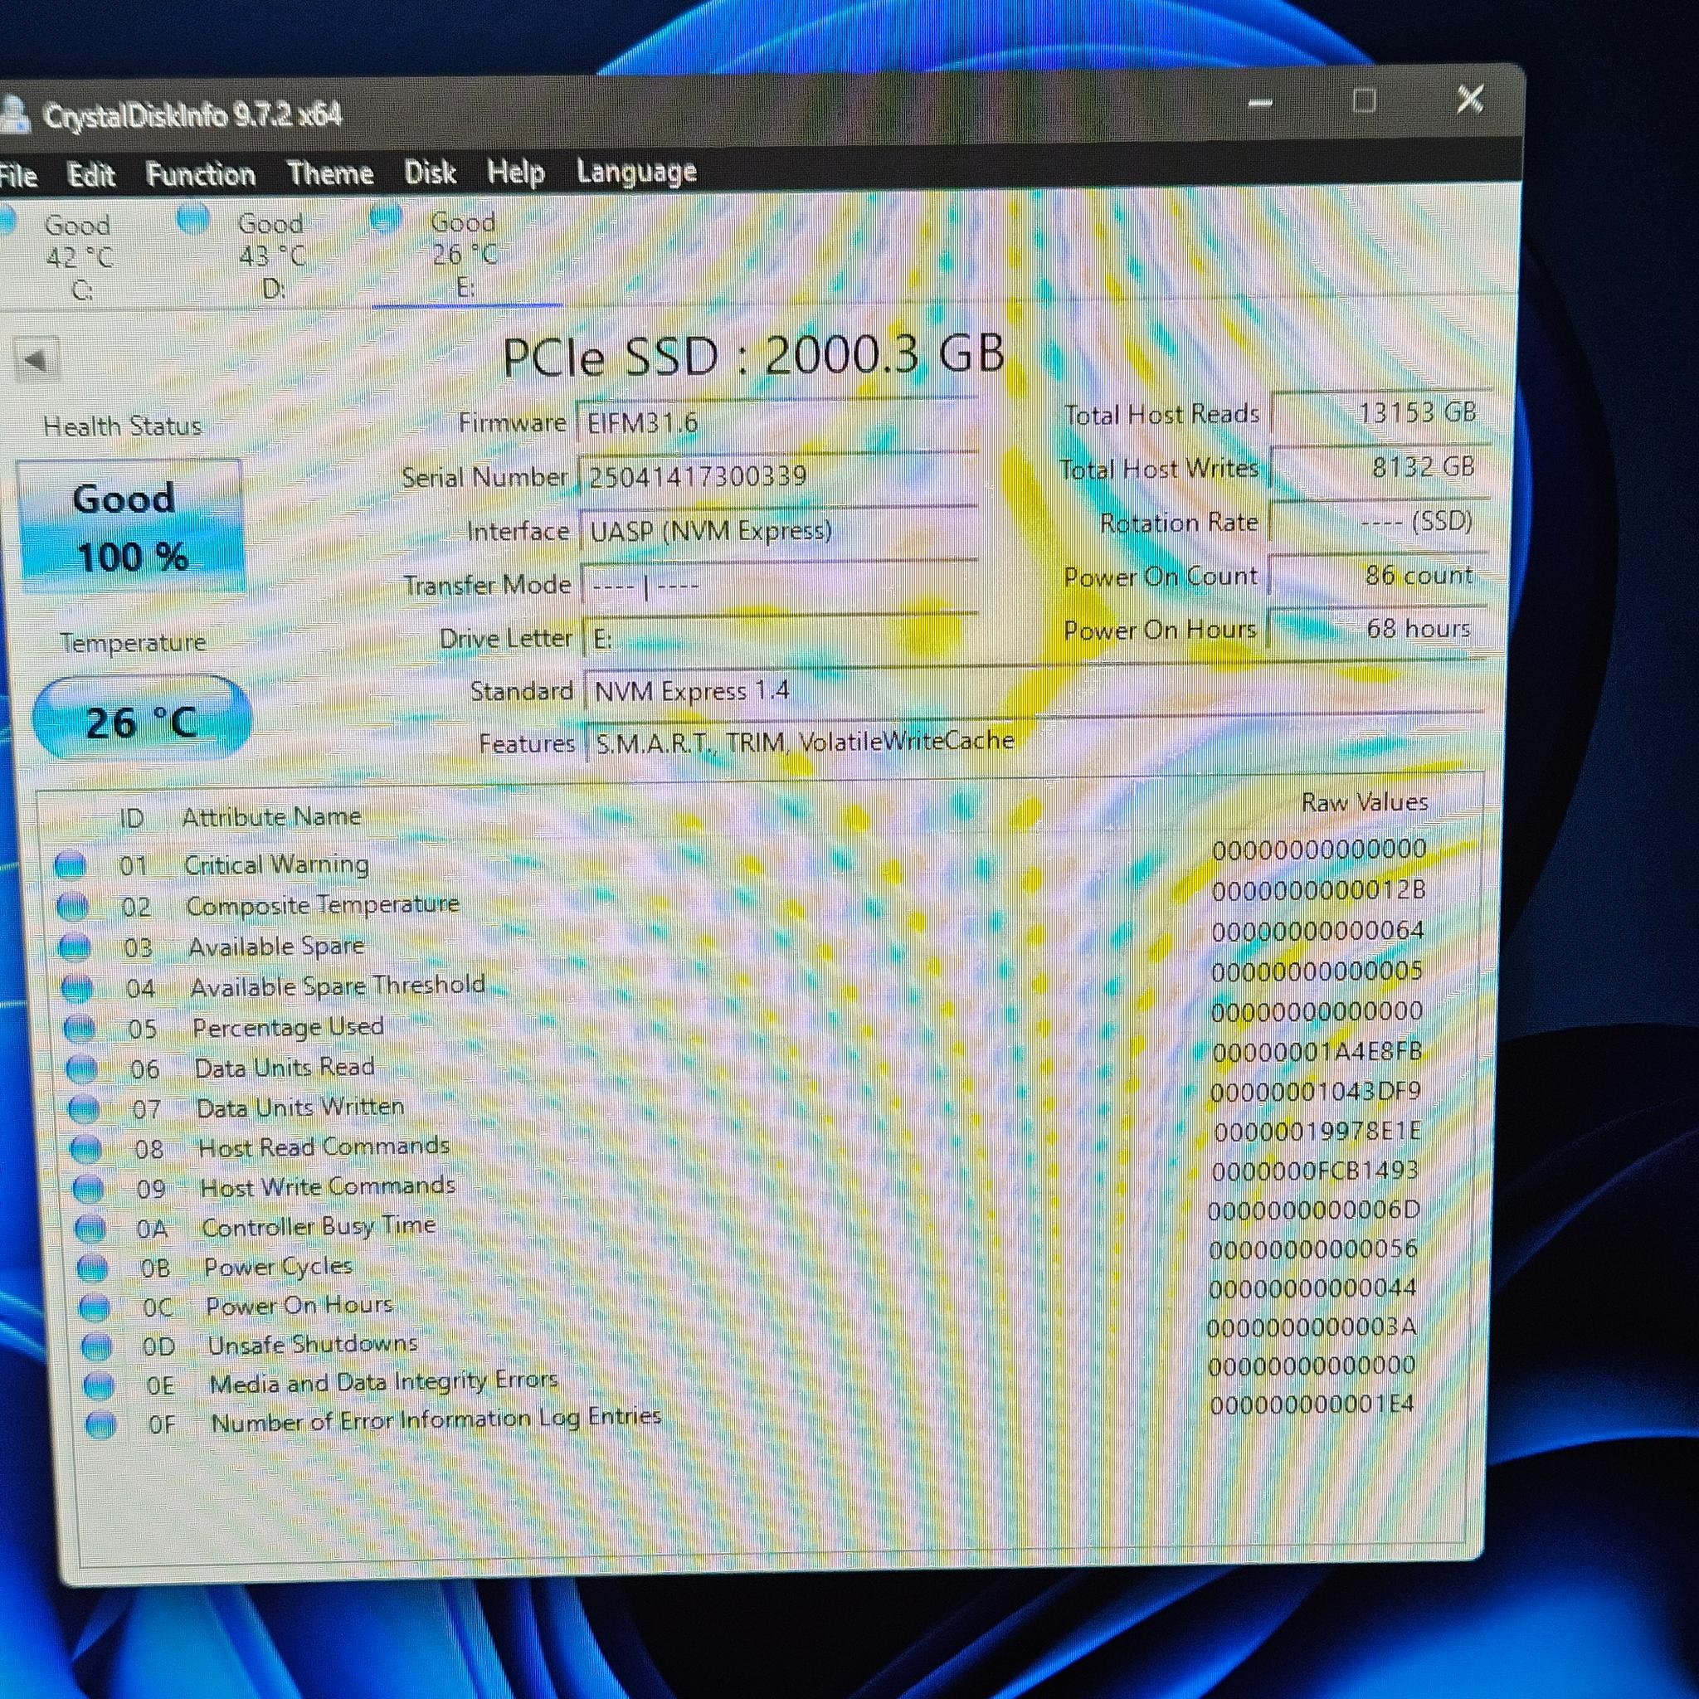Image resolution: width=1699 pixels, height=1699 pixels.
Task: Open the File menu
Action: 17,176
